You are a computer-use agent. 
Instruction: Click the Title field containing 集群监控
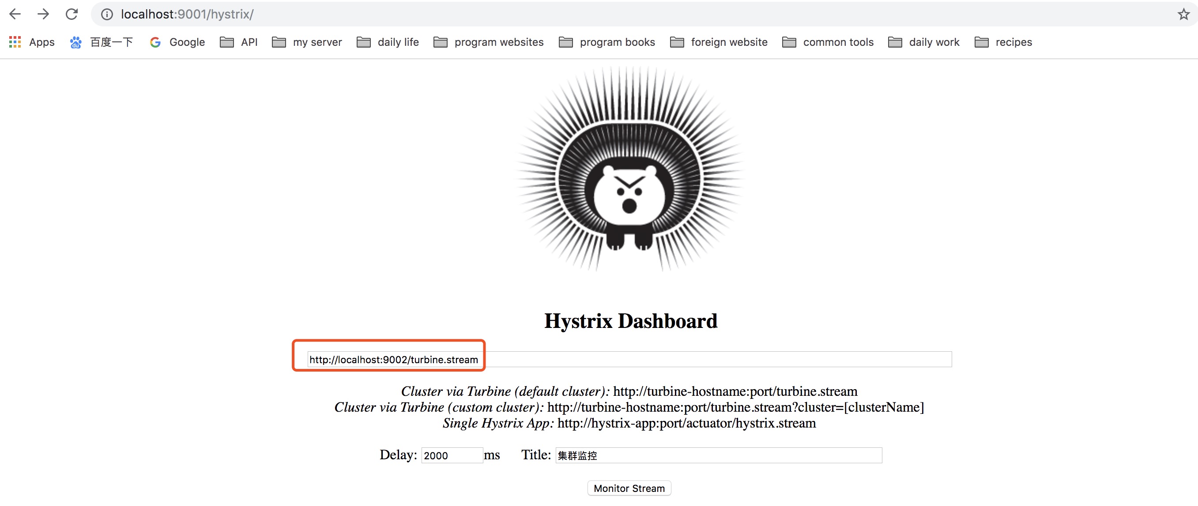click(x=718, y=455)
